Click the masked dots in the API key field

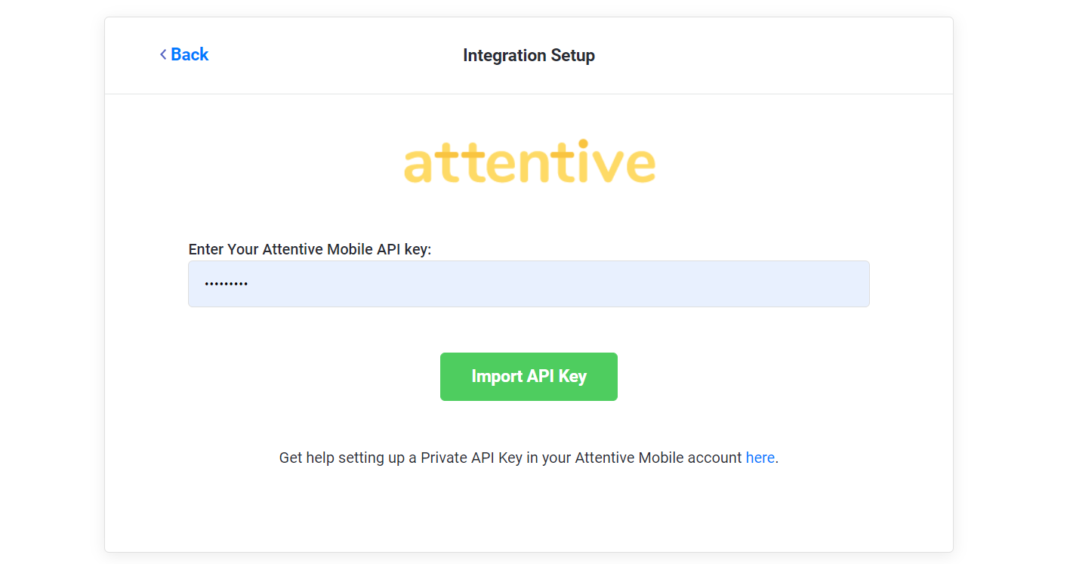226,285
